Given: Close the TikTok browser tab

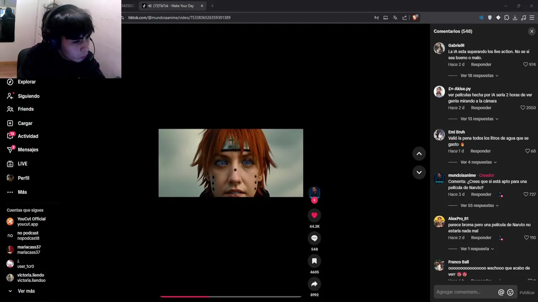Looking at the screenshot, I should click(x=202, y=6).
